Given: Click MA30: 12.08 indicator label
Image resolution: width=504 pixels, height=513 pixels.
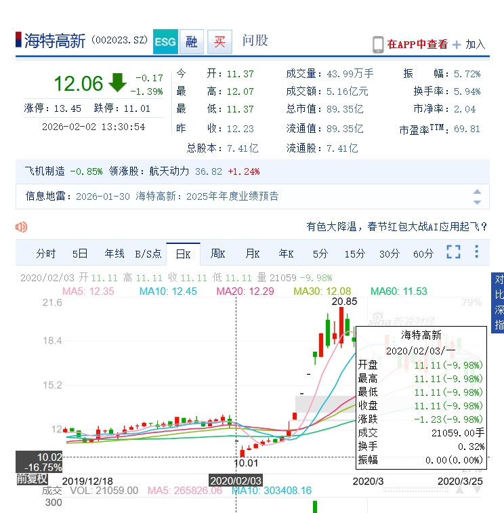Looking at the screenshot, I should 322,291.
